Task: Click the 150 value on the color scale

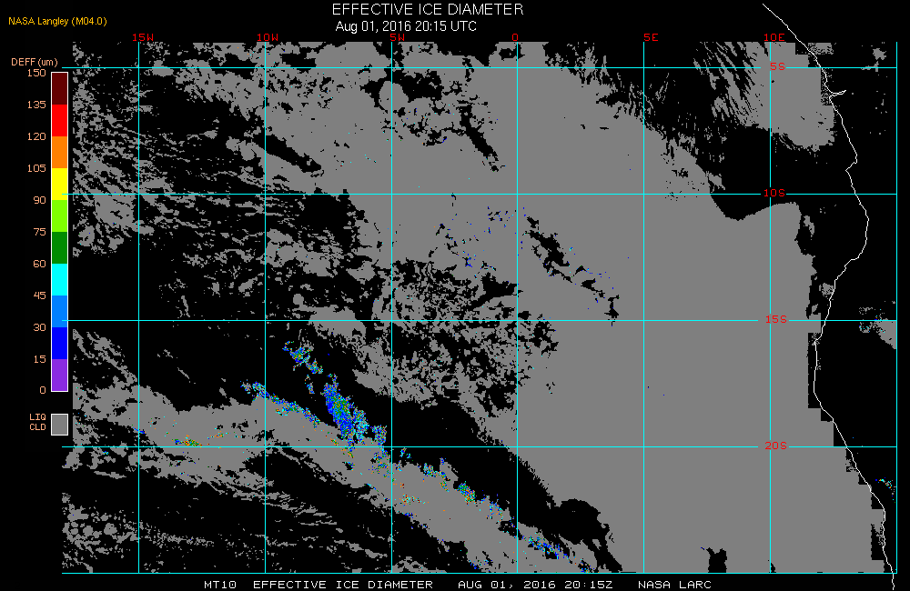Action: [x=36, y=73]
